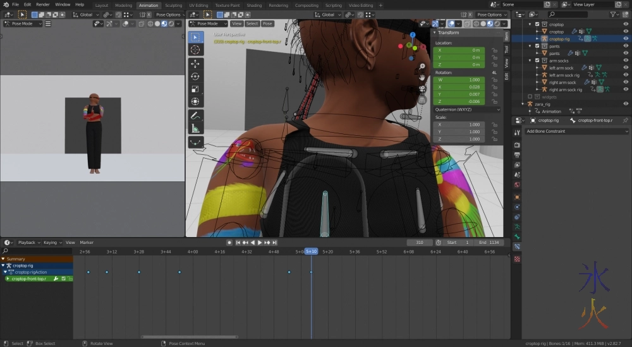This screenshot has width=632, height=347.
Task: Activate the Move tool
Action: (x=195, y=64)
